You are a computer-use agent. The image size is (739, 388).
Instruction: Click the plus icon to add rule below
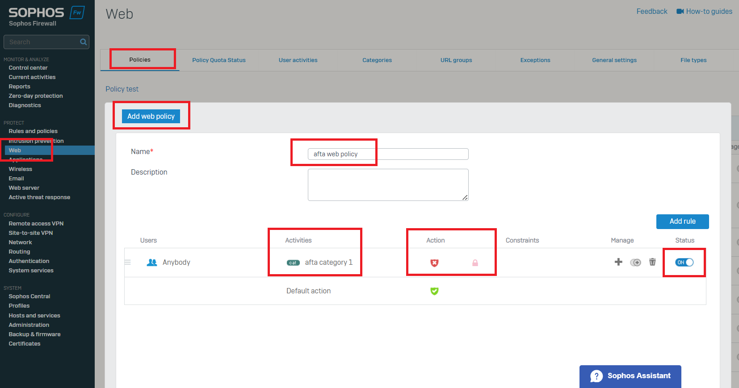pyautogui.click(x=618, y=262)
